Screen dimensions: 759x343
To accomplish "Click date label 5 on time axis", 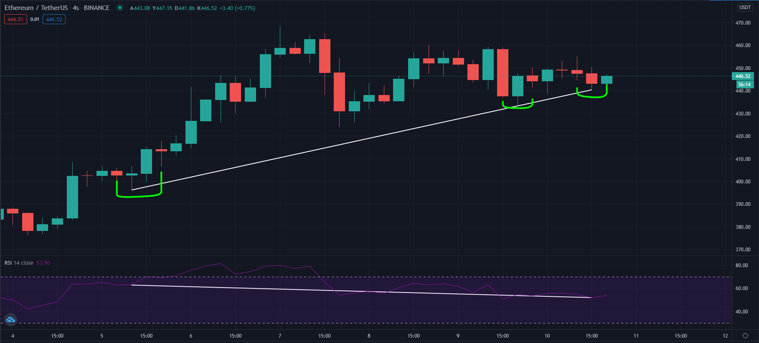I will click(x=102, y=335).
